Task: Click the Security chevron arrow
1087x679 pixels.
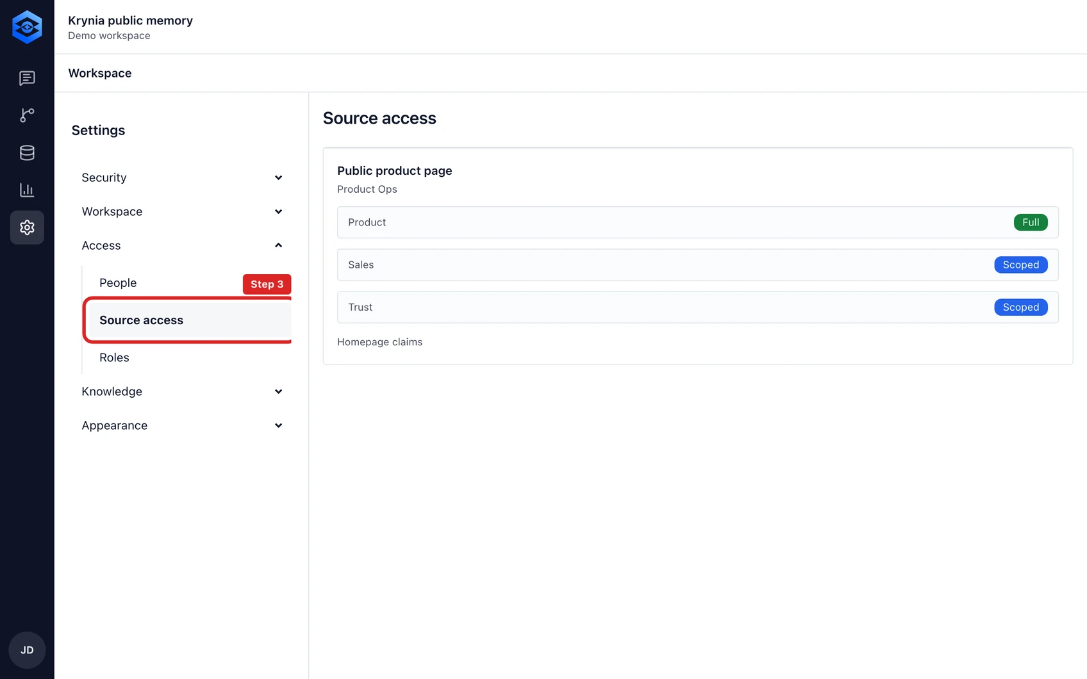Action: 278,177
